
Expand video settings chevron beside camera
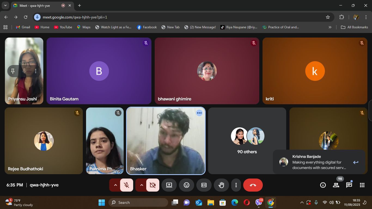point(142,185)
